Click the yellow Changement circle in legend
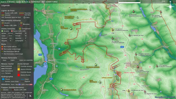Screen dimensions: 176x99 20,29
